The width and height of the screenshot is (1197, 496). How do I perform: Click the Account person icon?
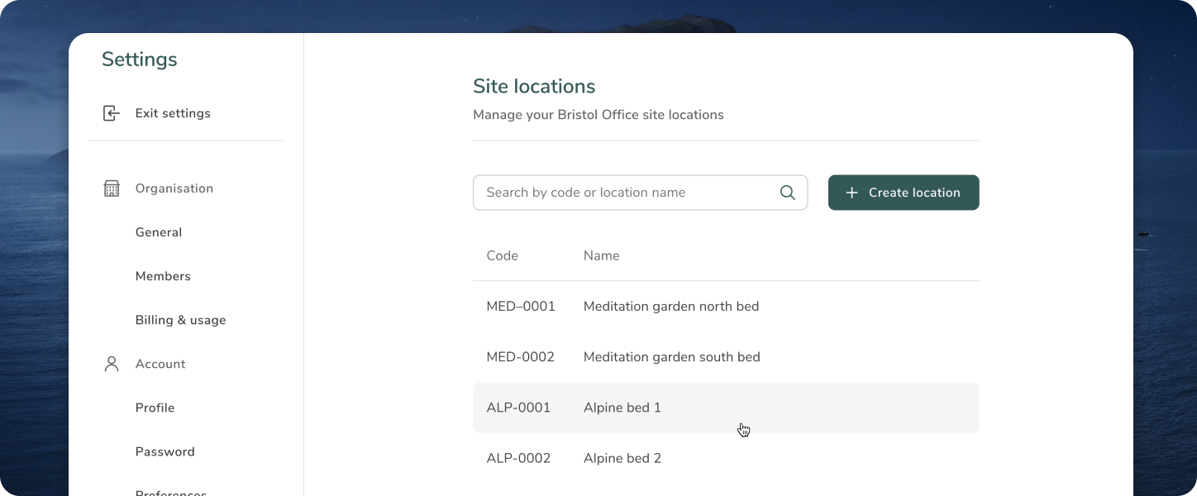coord(112,364)
